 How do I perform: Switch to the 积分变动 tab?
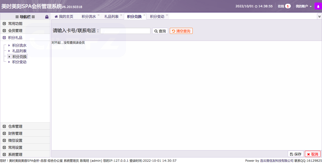click(x=157, y=16)
